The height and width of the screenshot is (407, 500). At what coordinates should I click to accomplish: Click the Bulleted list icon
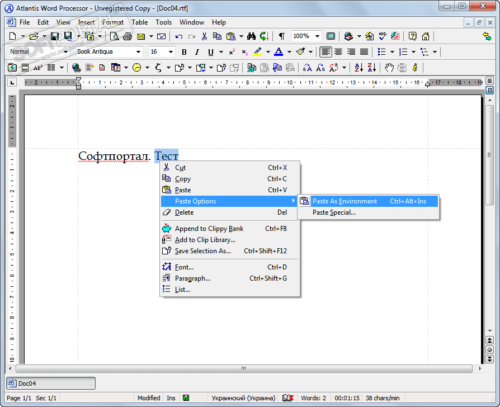coord(381,52)
